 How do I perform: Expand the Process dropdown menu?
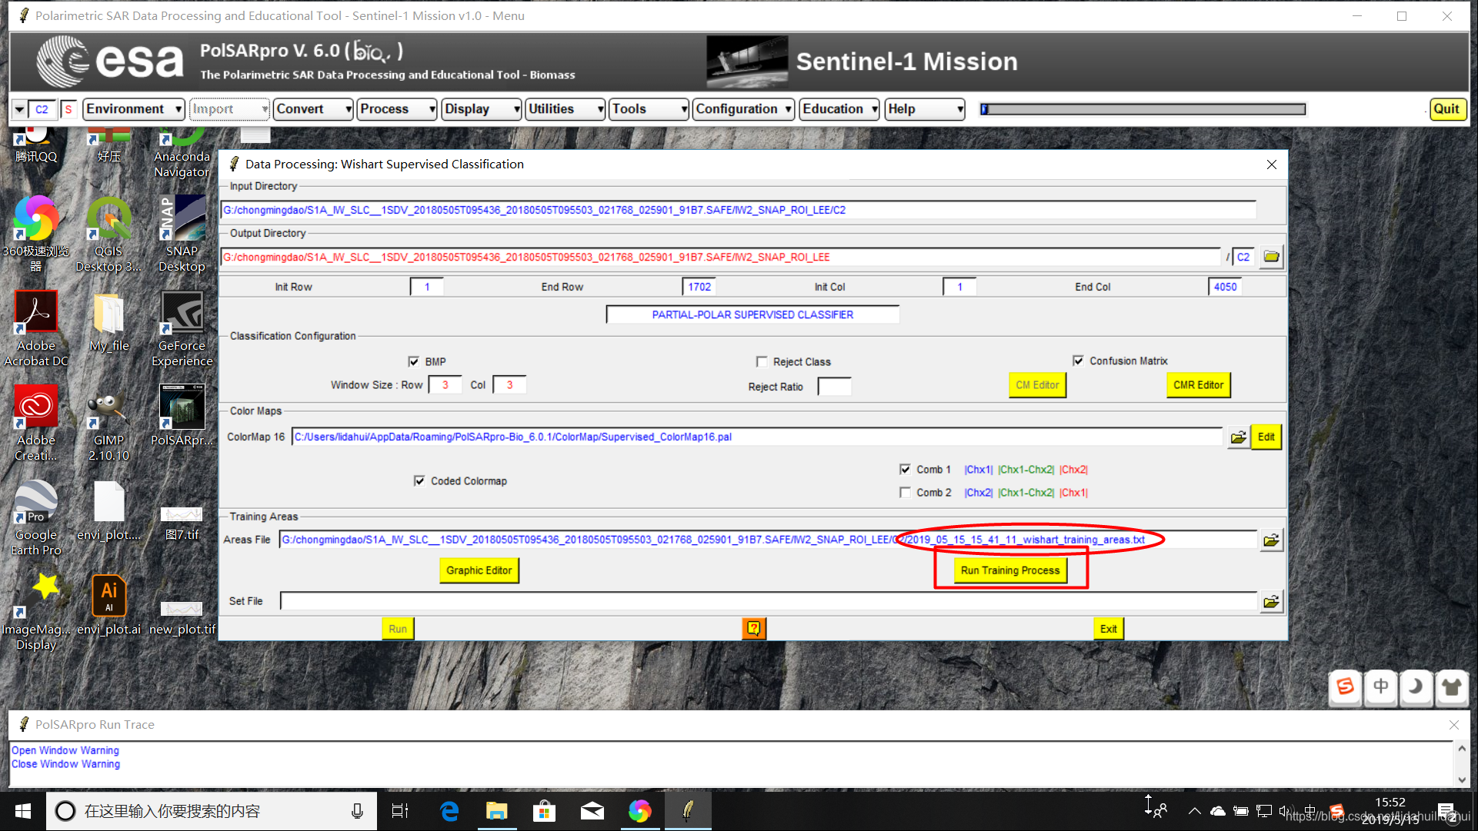coord(397,109)
